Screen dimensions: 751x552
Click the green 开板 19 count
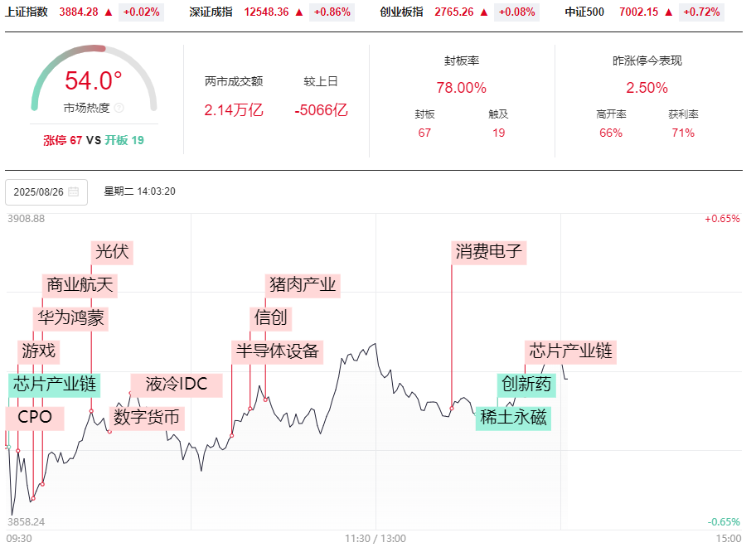[124, 140]
